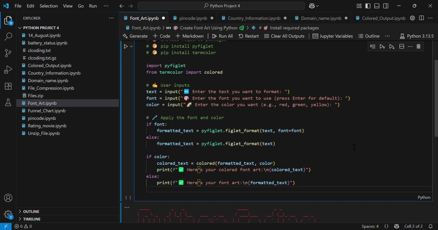The width and height of the screenshot is (438, 230).
Task: Click the Run All button
Action: [x=222, y=36]
